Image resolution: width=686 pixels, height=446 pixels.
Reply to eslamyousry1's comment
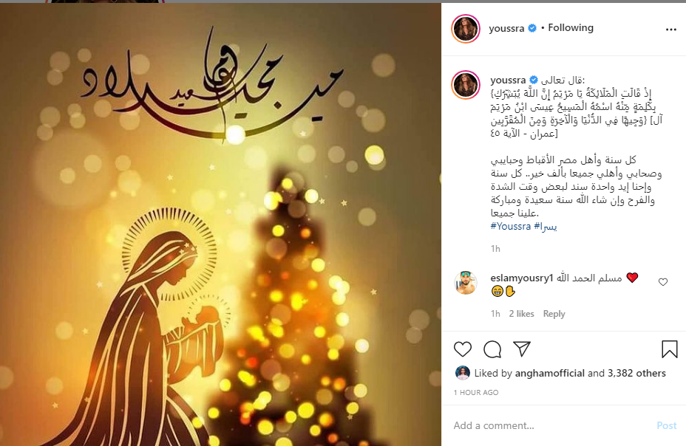554,314
